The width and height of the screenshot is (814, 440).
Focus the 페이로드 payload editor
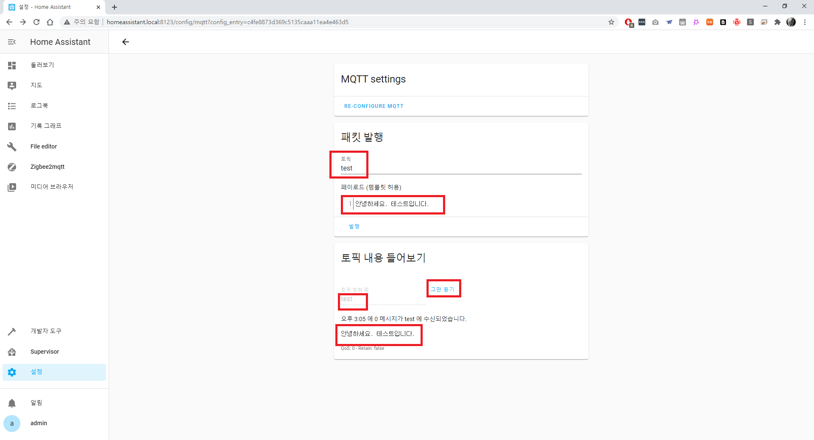click(x=461, y=204)
